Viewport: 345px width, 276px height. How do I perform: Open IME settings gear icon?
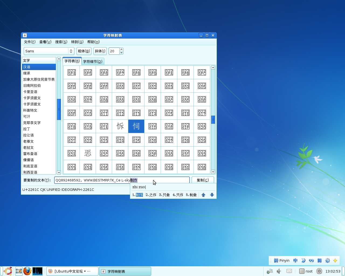327,260
